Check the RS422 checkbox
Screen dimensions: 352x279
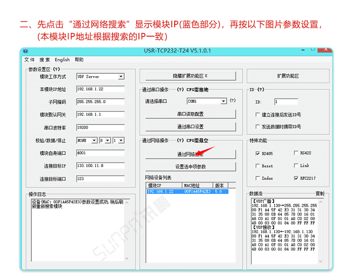tap(296, 153)
